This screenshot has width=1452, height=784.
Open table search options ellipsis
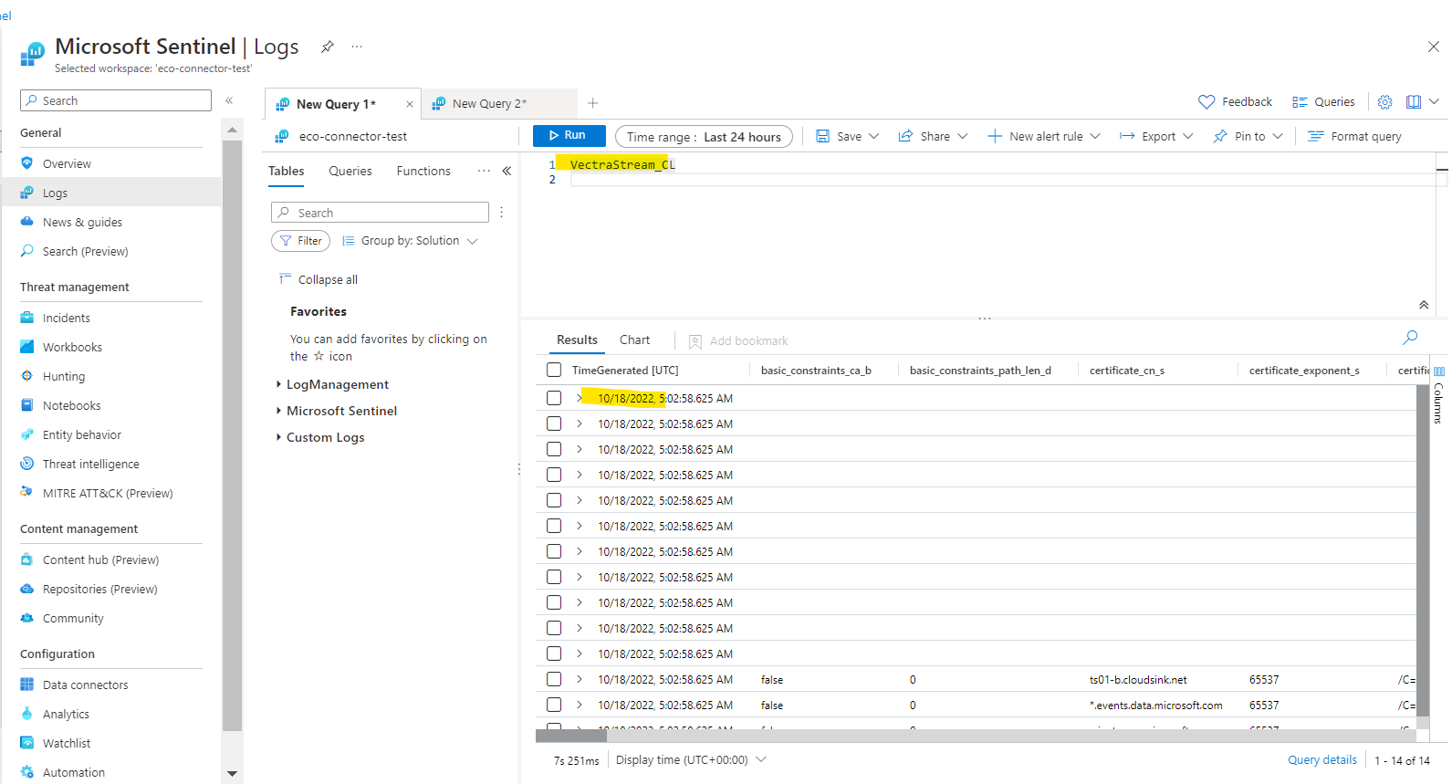501,213
